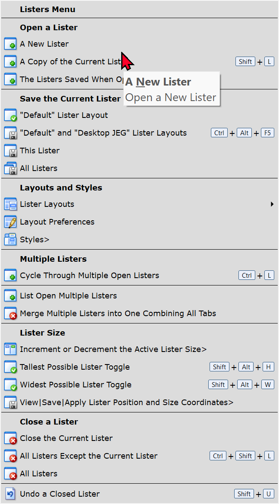Save All Listers entry
This screenshot has height=504, width=279.
click(38, 168)
